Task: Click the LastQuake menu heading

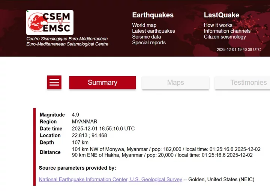Action: click(221, 15)
